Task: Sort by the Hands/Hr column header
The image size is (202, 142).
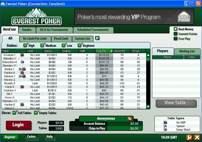Action: [x=122, y=51]
